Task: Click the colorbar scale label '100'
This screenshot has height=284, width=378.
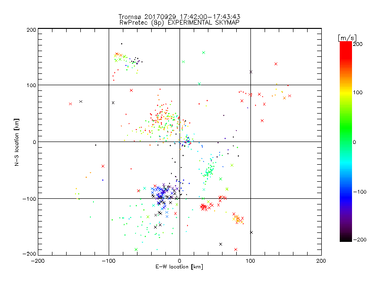Action: [x=358, y=92]
